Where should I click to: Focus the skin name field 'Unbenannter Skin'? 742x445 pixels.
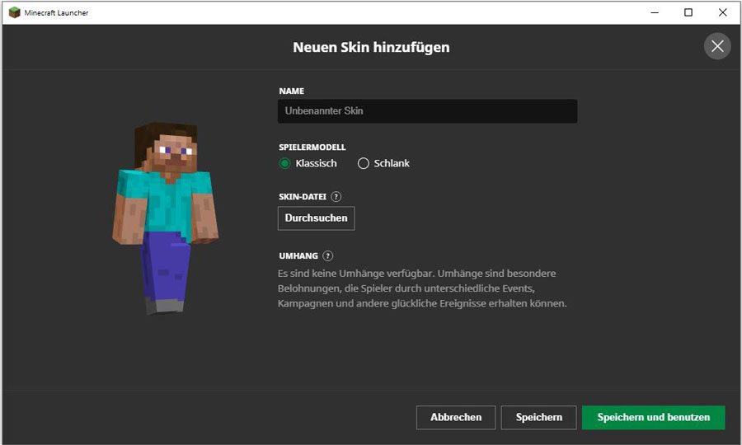coord(427,111)
